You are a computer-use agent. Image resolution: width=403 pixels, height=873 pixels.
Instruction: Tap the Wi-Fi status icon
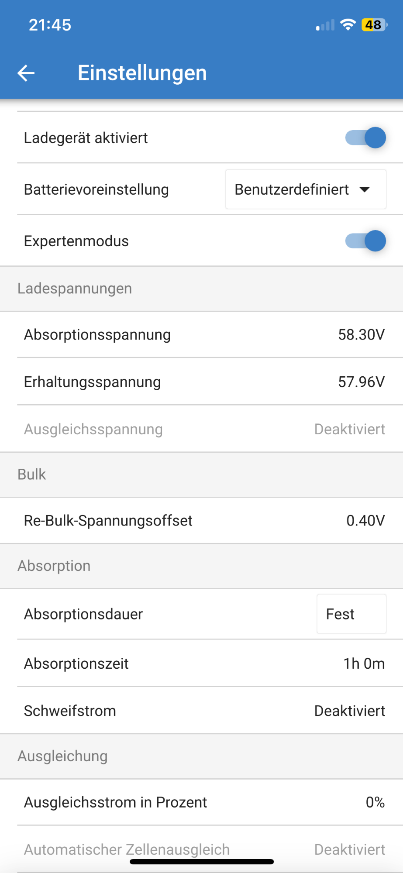pyautogui.click(x=348, y=25)
